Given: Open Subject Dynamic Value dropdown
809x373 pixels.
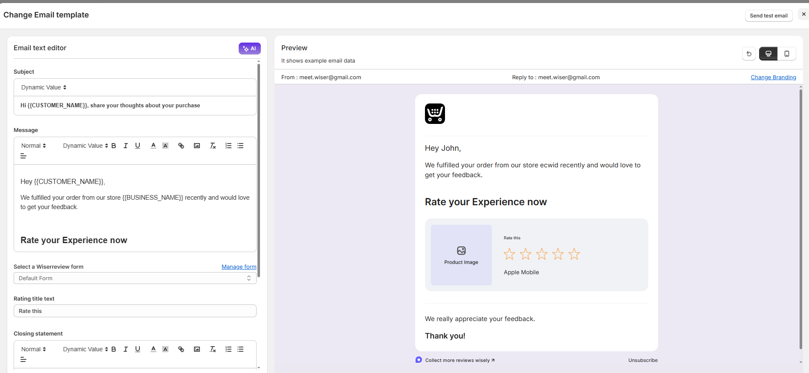Looking at the screenshot, I should click(x=43, y=87).
